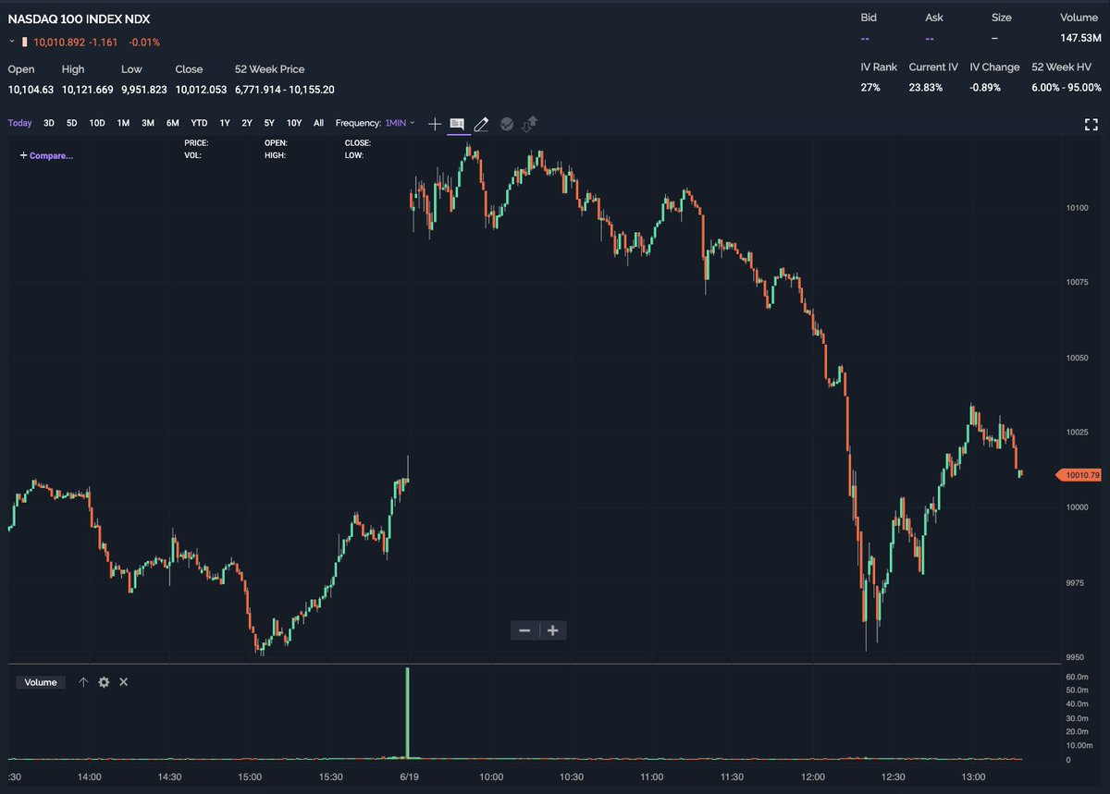Select the Today time range

pyautogui.click(x=19, y=123)
